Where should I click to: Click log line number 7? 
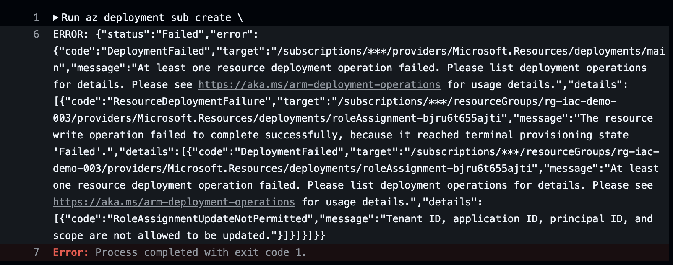click(37, 252)
